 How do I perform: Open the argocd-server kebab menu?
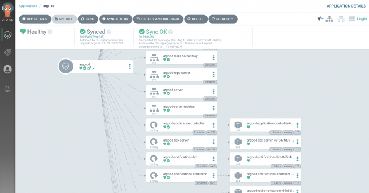(214, 92)
